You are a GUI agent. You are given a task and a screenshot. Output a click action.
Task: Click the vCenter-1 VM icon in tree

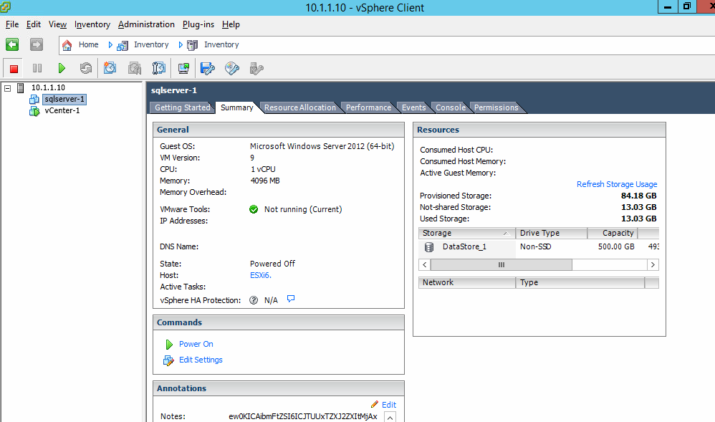pos(34,110)
